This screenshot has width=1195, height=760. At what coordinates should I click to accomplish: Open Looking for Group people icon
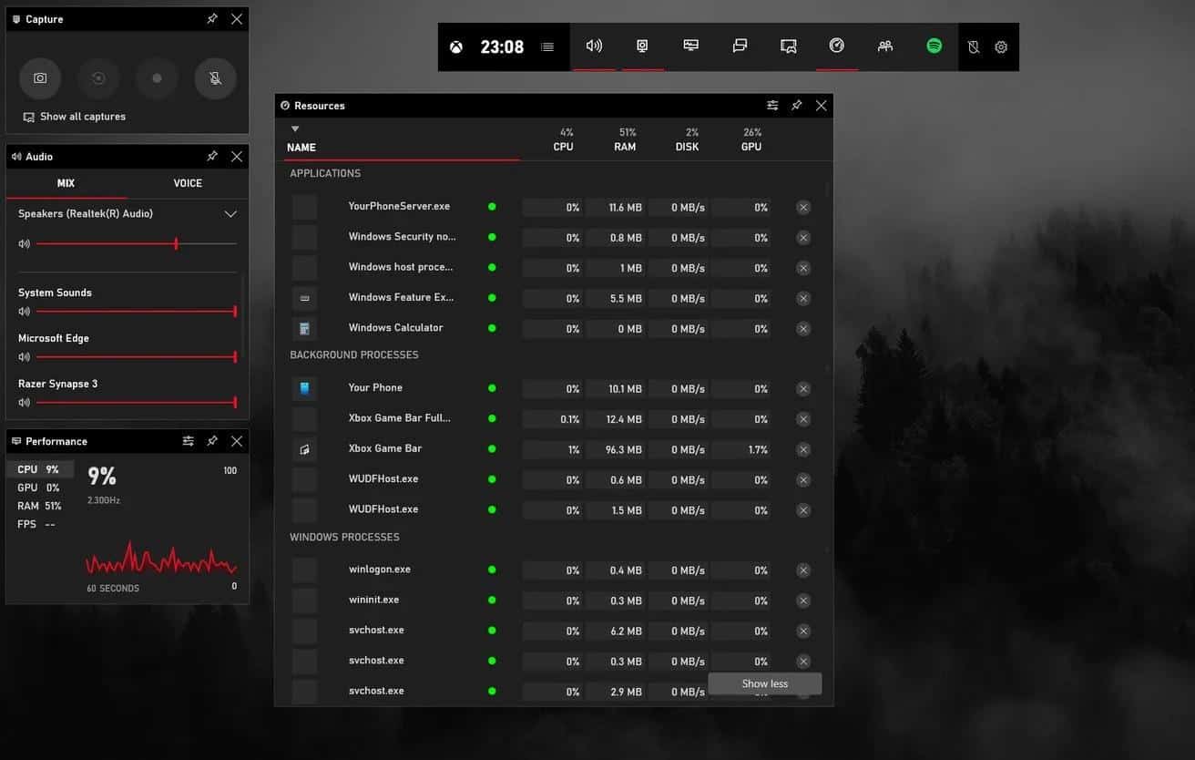coord(885,46)
